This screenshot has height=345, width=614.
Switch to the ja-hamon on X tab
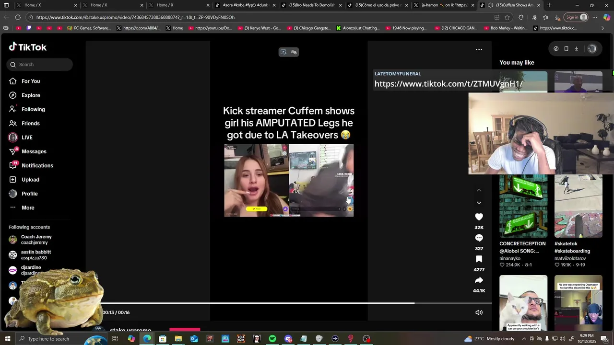click(x=444, y=5)
